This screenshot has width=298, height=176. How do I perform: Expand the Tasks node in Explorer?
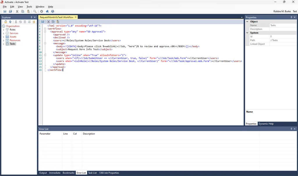coord(3,44)
